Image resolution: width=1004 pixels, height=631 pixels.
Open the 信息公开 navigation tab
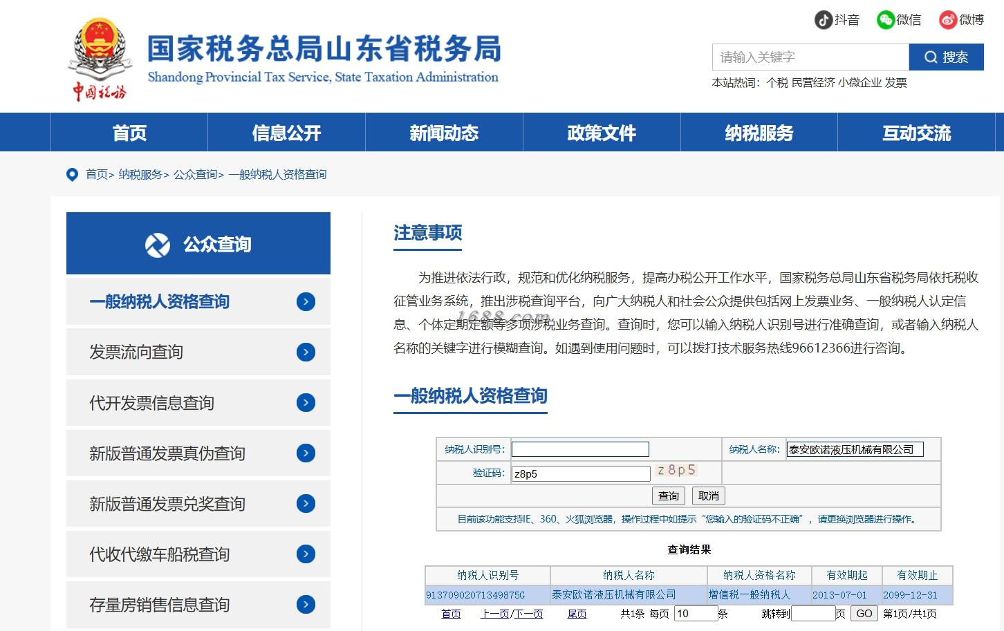point(286,133)
